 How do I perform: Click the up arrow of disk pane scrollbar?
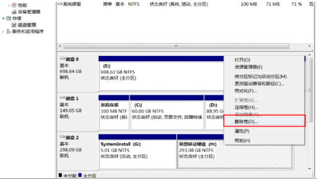310,55
